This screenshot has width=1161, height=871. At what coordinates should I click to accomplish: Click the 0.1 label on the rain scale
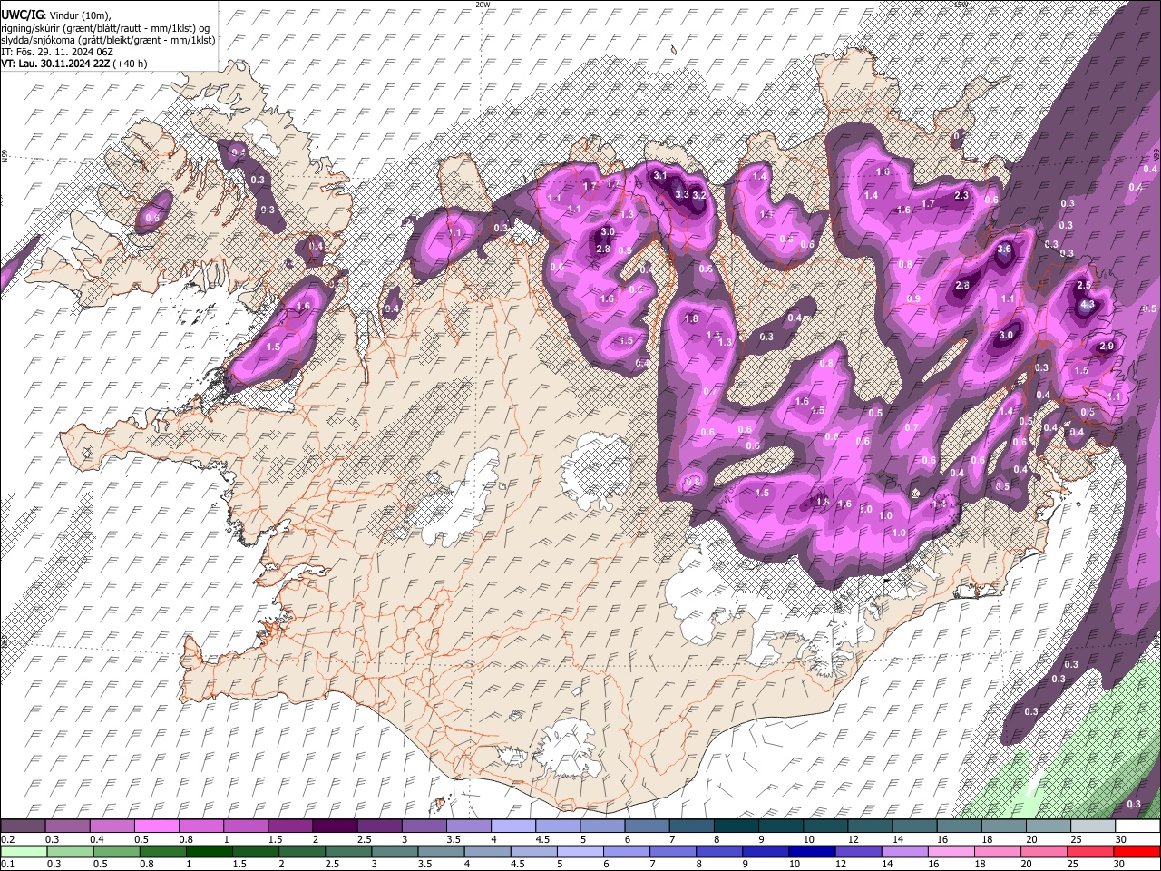(6, 865)
